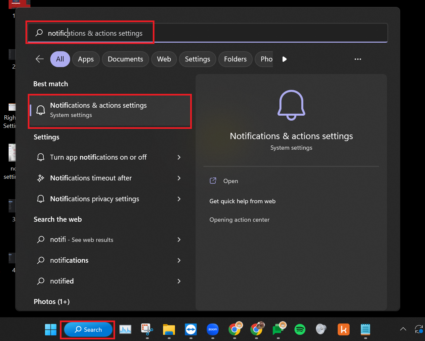The image size is (425, 341).
Task: Expand 'Turn app notifications on or off' result
Action: pyautogui.click(x=179, y=157)
